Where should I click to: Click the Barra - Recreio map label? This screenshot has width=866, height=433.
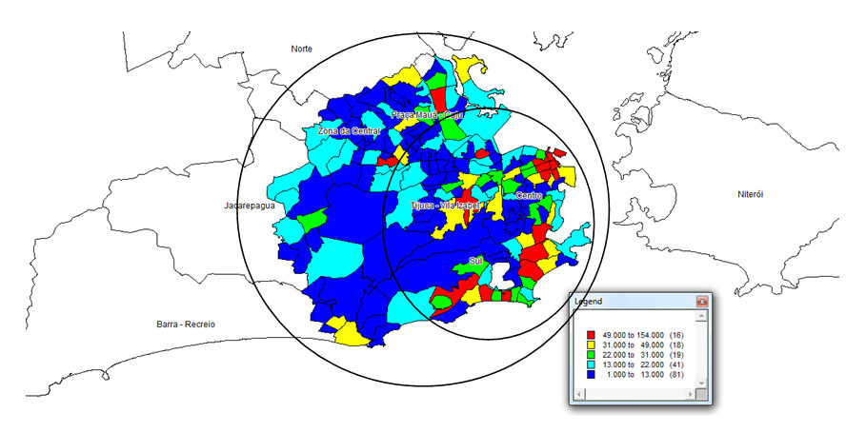[185, 325]
